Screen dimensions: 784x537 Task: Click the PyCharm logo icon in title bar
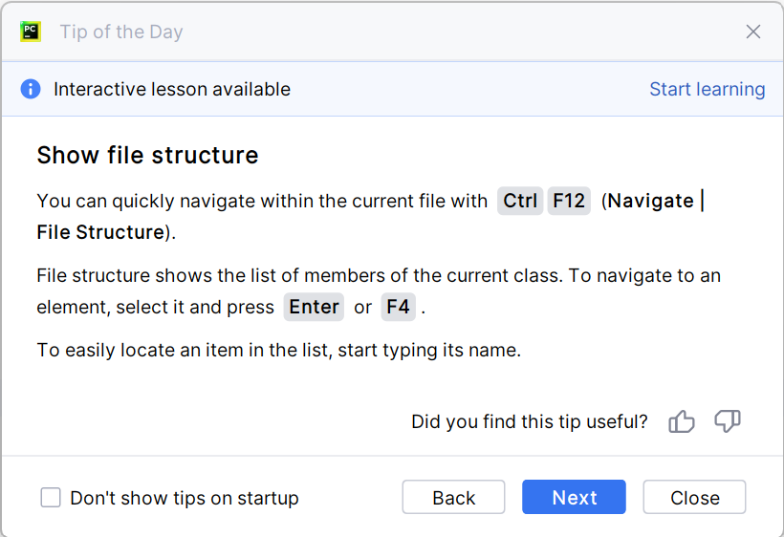tap(31, 32)
